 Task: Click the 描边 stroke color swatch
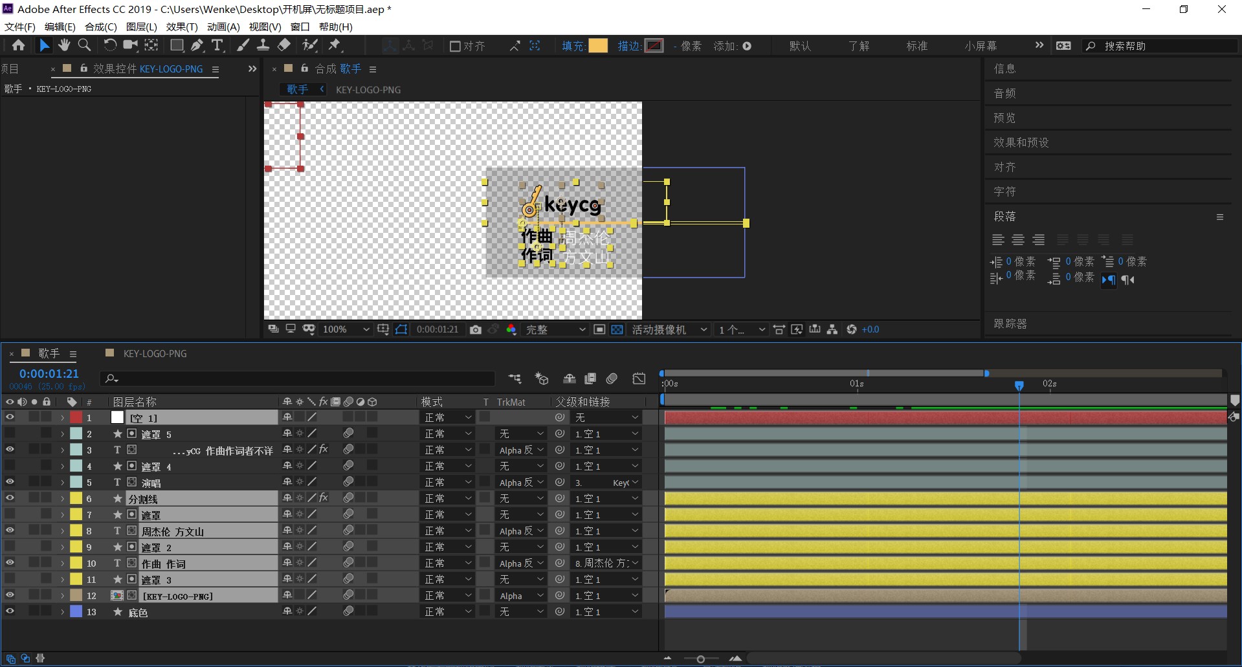coord(654,46)
